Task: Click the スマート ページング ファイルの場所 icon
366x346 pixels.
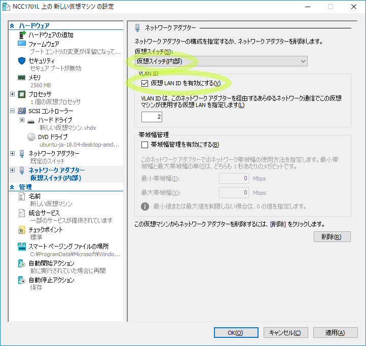Action: click(x=22, y=247)
